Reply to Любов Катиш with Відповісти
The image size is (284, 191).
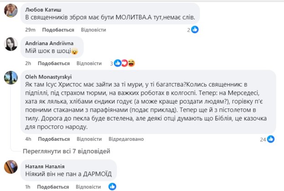[x=93, y=30]
